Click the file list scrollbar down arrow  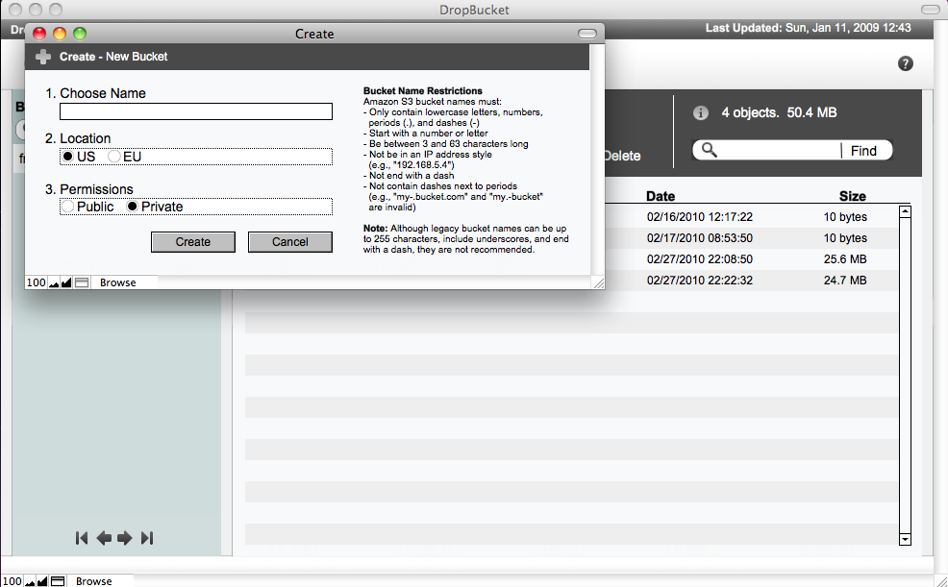click(x=905, y=539)
